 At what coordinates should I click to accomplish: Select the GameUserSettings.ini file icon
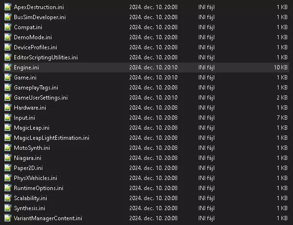click(x=7, y=98)
